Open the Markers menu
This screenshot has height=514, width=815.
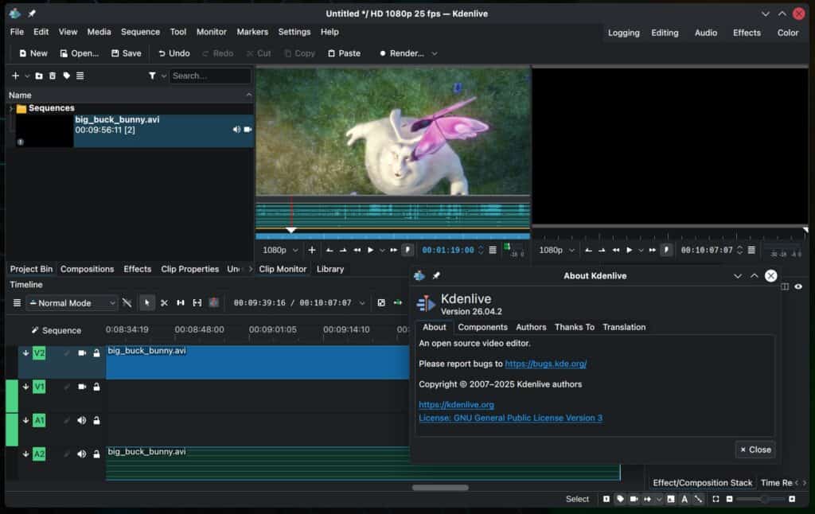[x=252, y=32]
